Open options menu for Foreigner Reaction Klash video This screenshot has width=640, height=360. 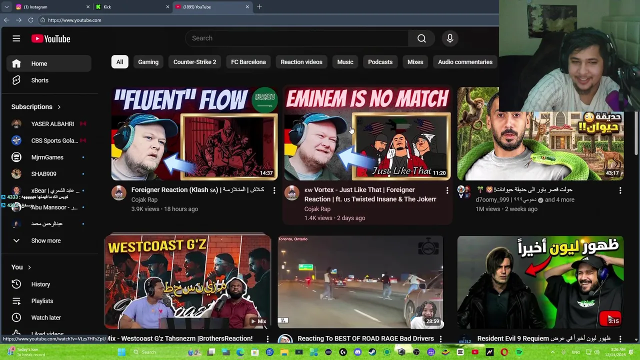[274, 190]
